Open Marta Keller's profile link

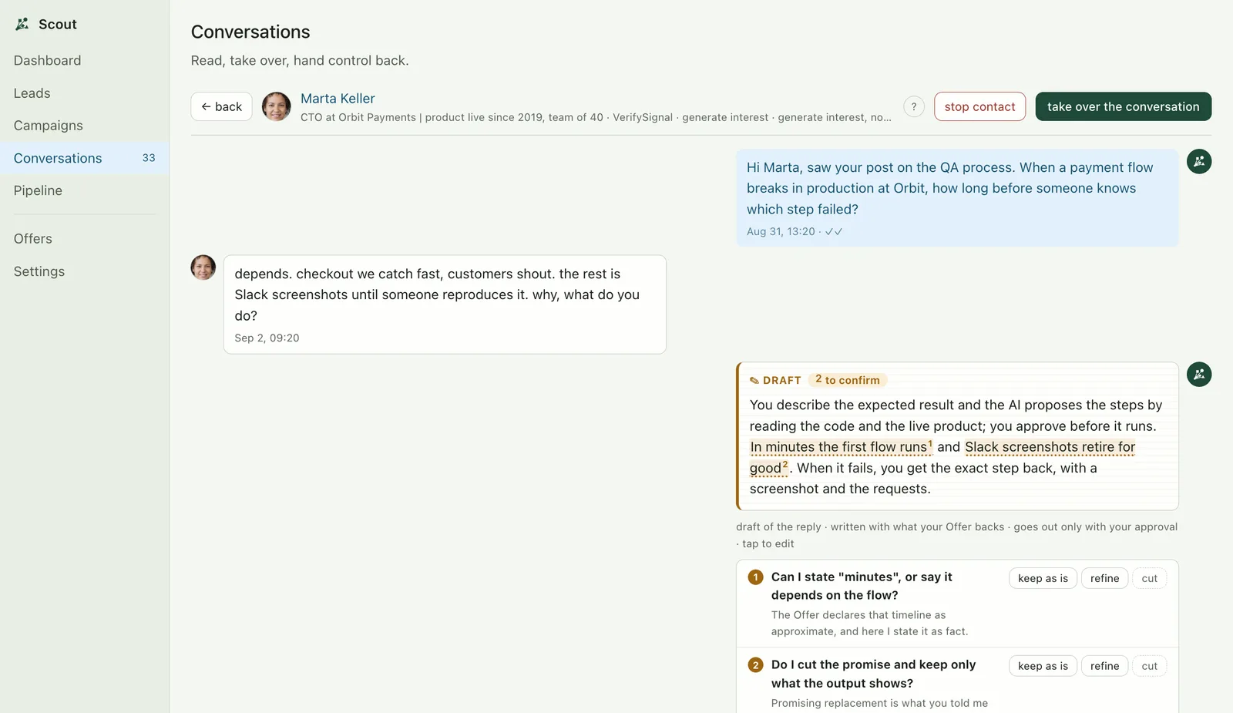pyautogui.click(x=338, y=98)
